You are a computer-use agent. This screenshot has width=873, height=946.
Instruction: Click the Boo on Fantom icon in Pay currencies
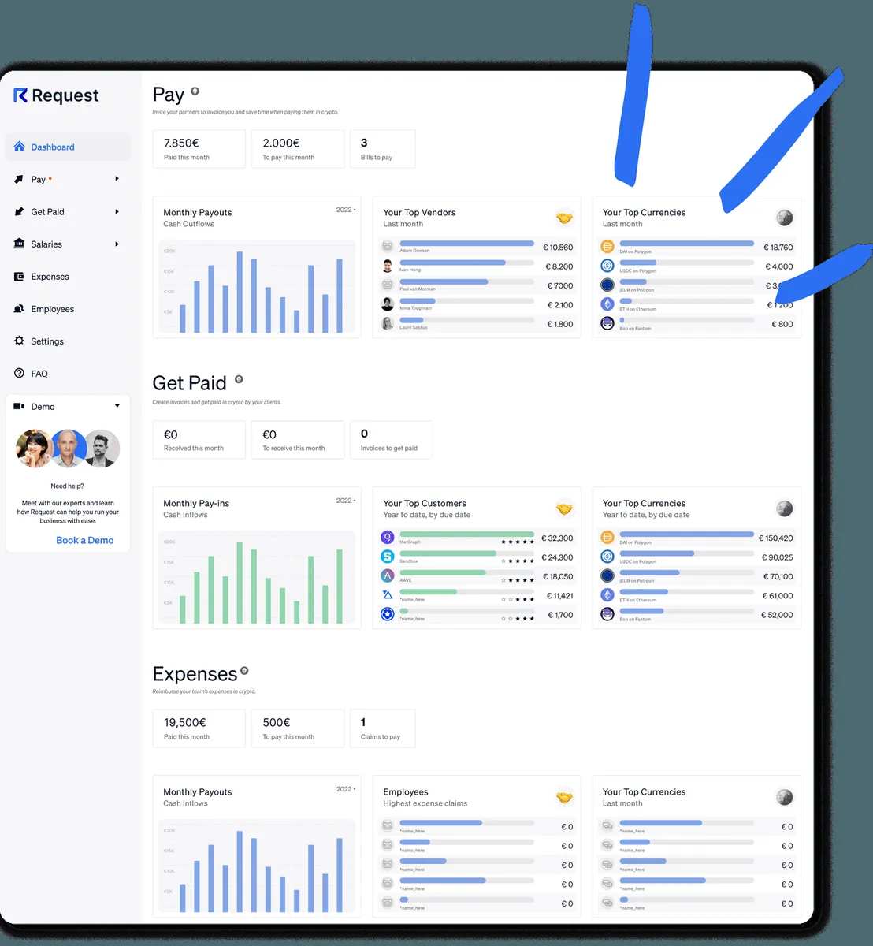(607, 323)
